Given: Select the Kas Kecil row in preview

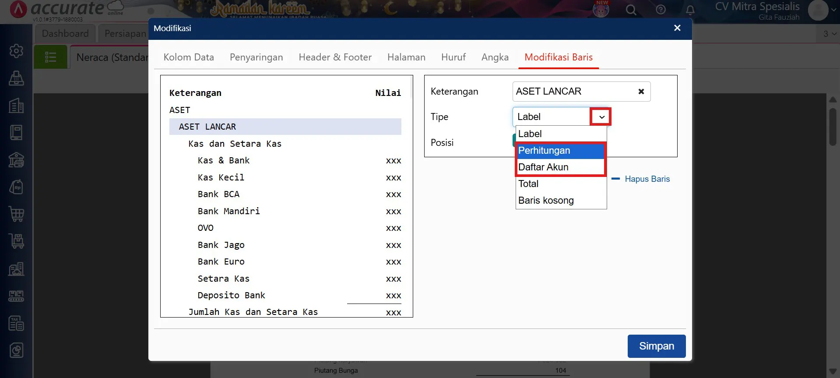Looking at the screenshot, I should click(221, 177).
